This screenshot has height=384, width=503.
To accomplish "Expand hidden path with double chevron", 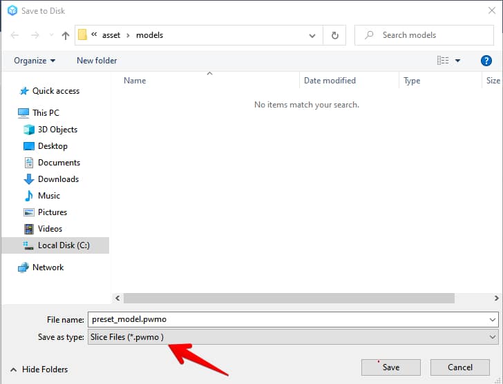I will [x=94, y=34].
